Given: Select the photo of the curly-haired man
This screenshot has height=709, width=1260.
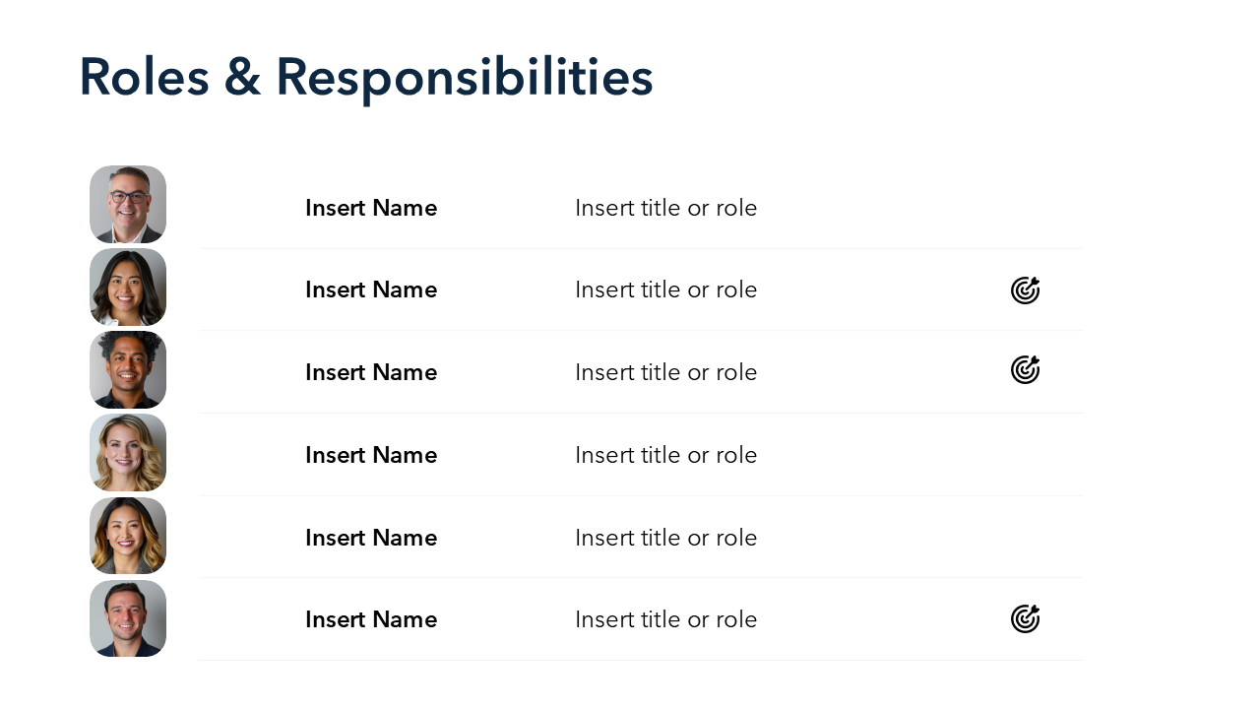Looking at the screenshot, I should (128, 370).
